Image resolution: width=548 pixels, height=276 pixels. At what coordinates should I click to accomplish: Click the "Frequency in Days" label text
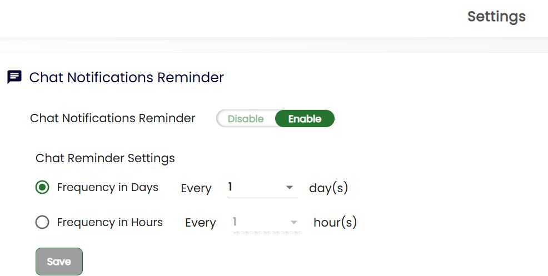[x=108, y=188]
